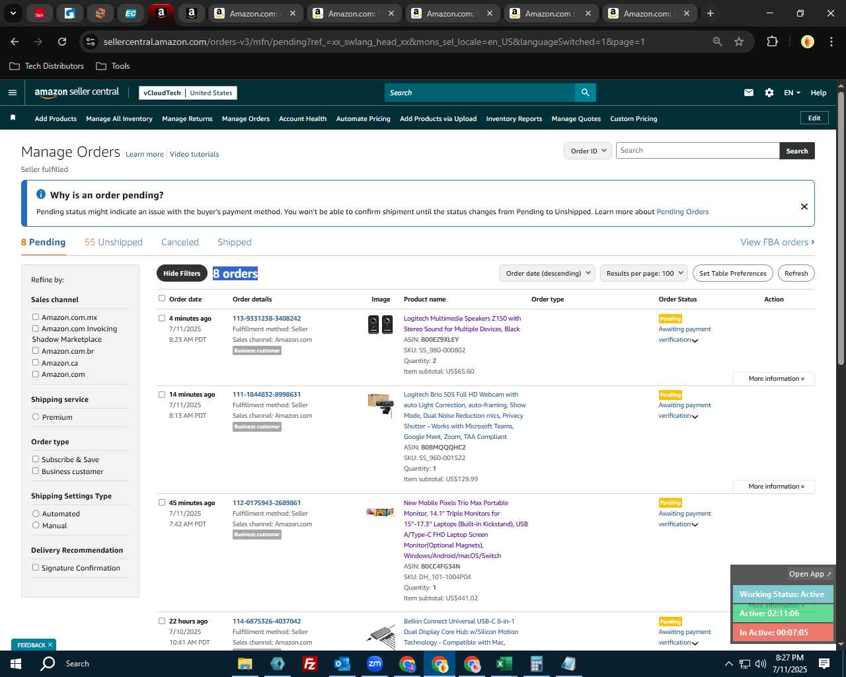Go back with the browser back arrow
Screen dimensions: 846x677
[x=15, y=42]
